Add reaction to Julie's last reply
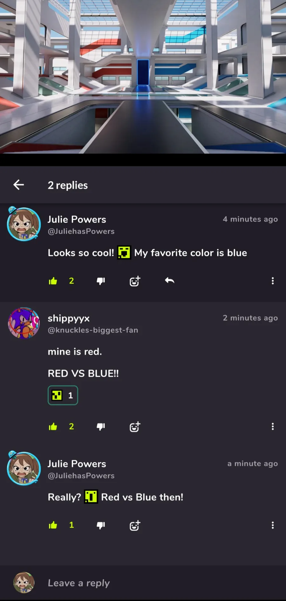Viewport: 286px width, 601px height. [x=135, y=525]
